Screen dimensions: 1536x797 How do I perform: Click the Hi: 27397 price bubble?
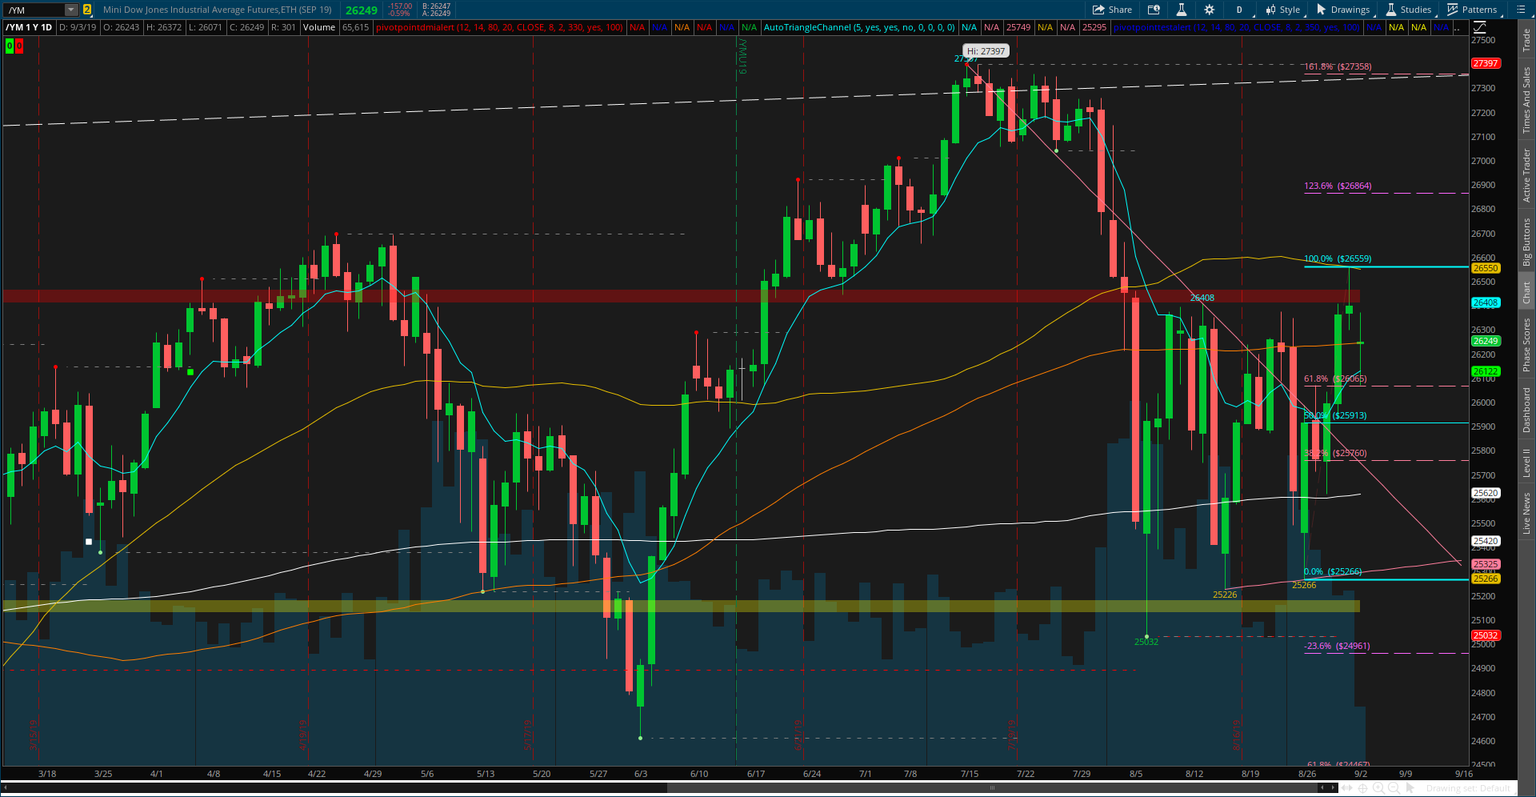click(x=986, y=50)
